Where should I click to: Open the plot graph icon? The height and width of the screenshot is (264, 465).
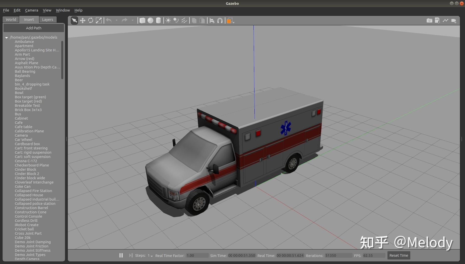[x=445, y=21]
